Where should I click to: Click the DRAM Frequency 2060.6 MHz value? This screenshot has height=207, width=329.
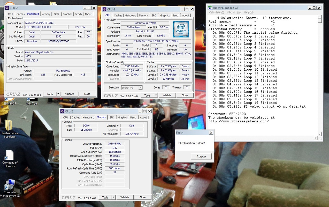(114, 144)
